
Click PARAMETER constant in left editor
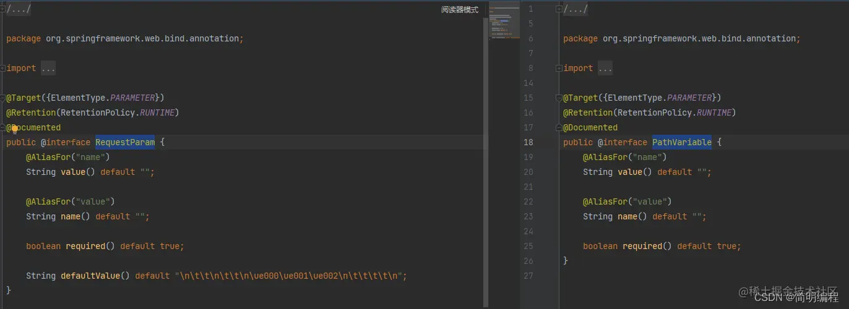(x=132, y=98)
